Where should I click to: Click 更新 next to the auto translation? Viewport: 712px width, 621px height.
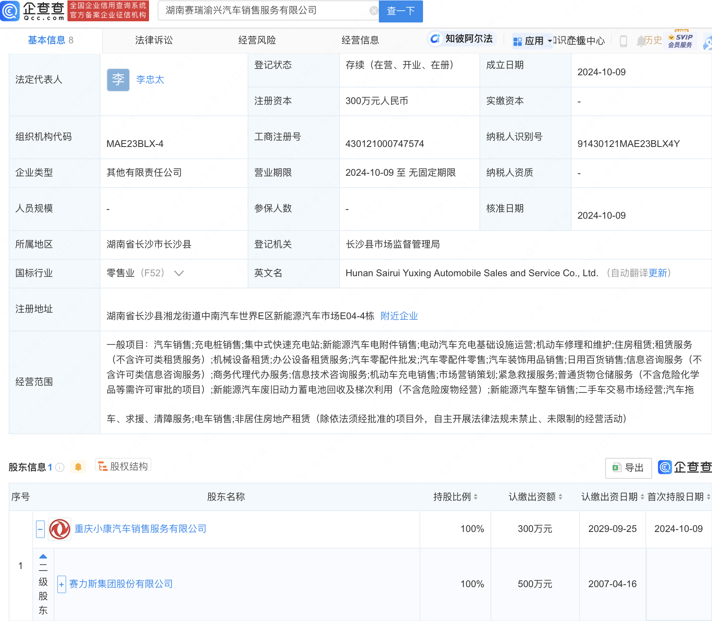658,273
